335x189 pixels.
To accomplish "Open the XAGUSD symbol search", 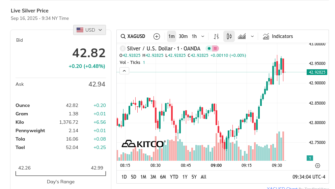I will coord(133,36).
